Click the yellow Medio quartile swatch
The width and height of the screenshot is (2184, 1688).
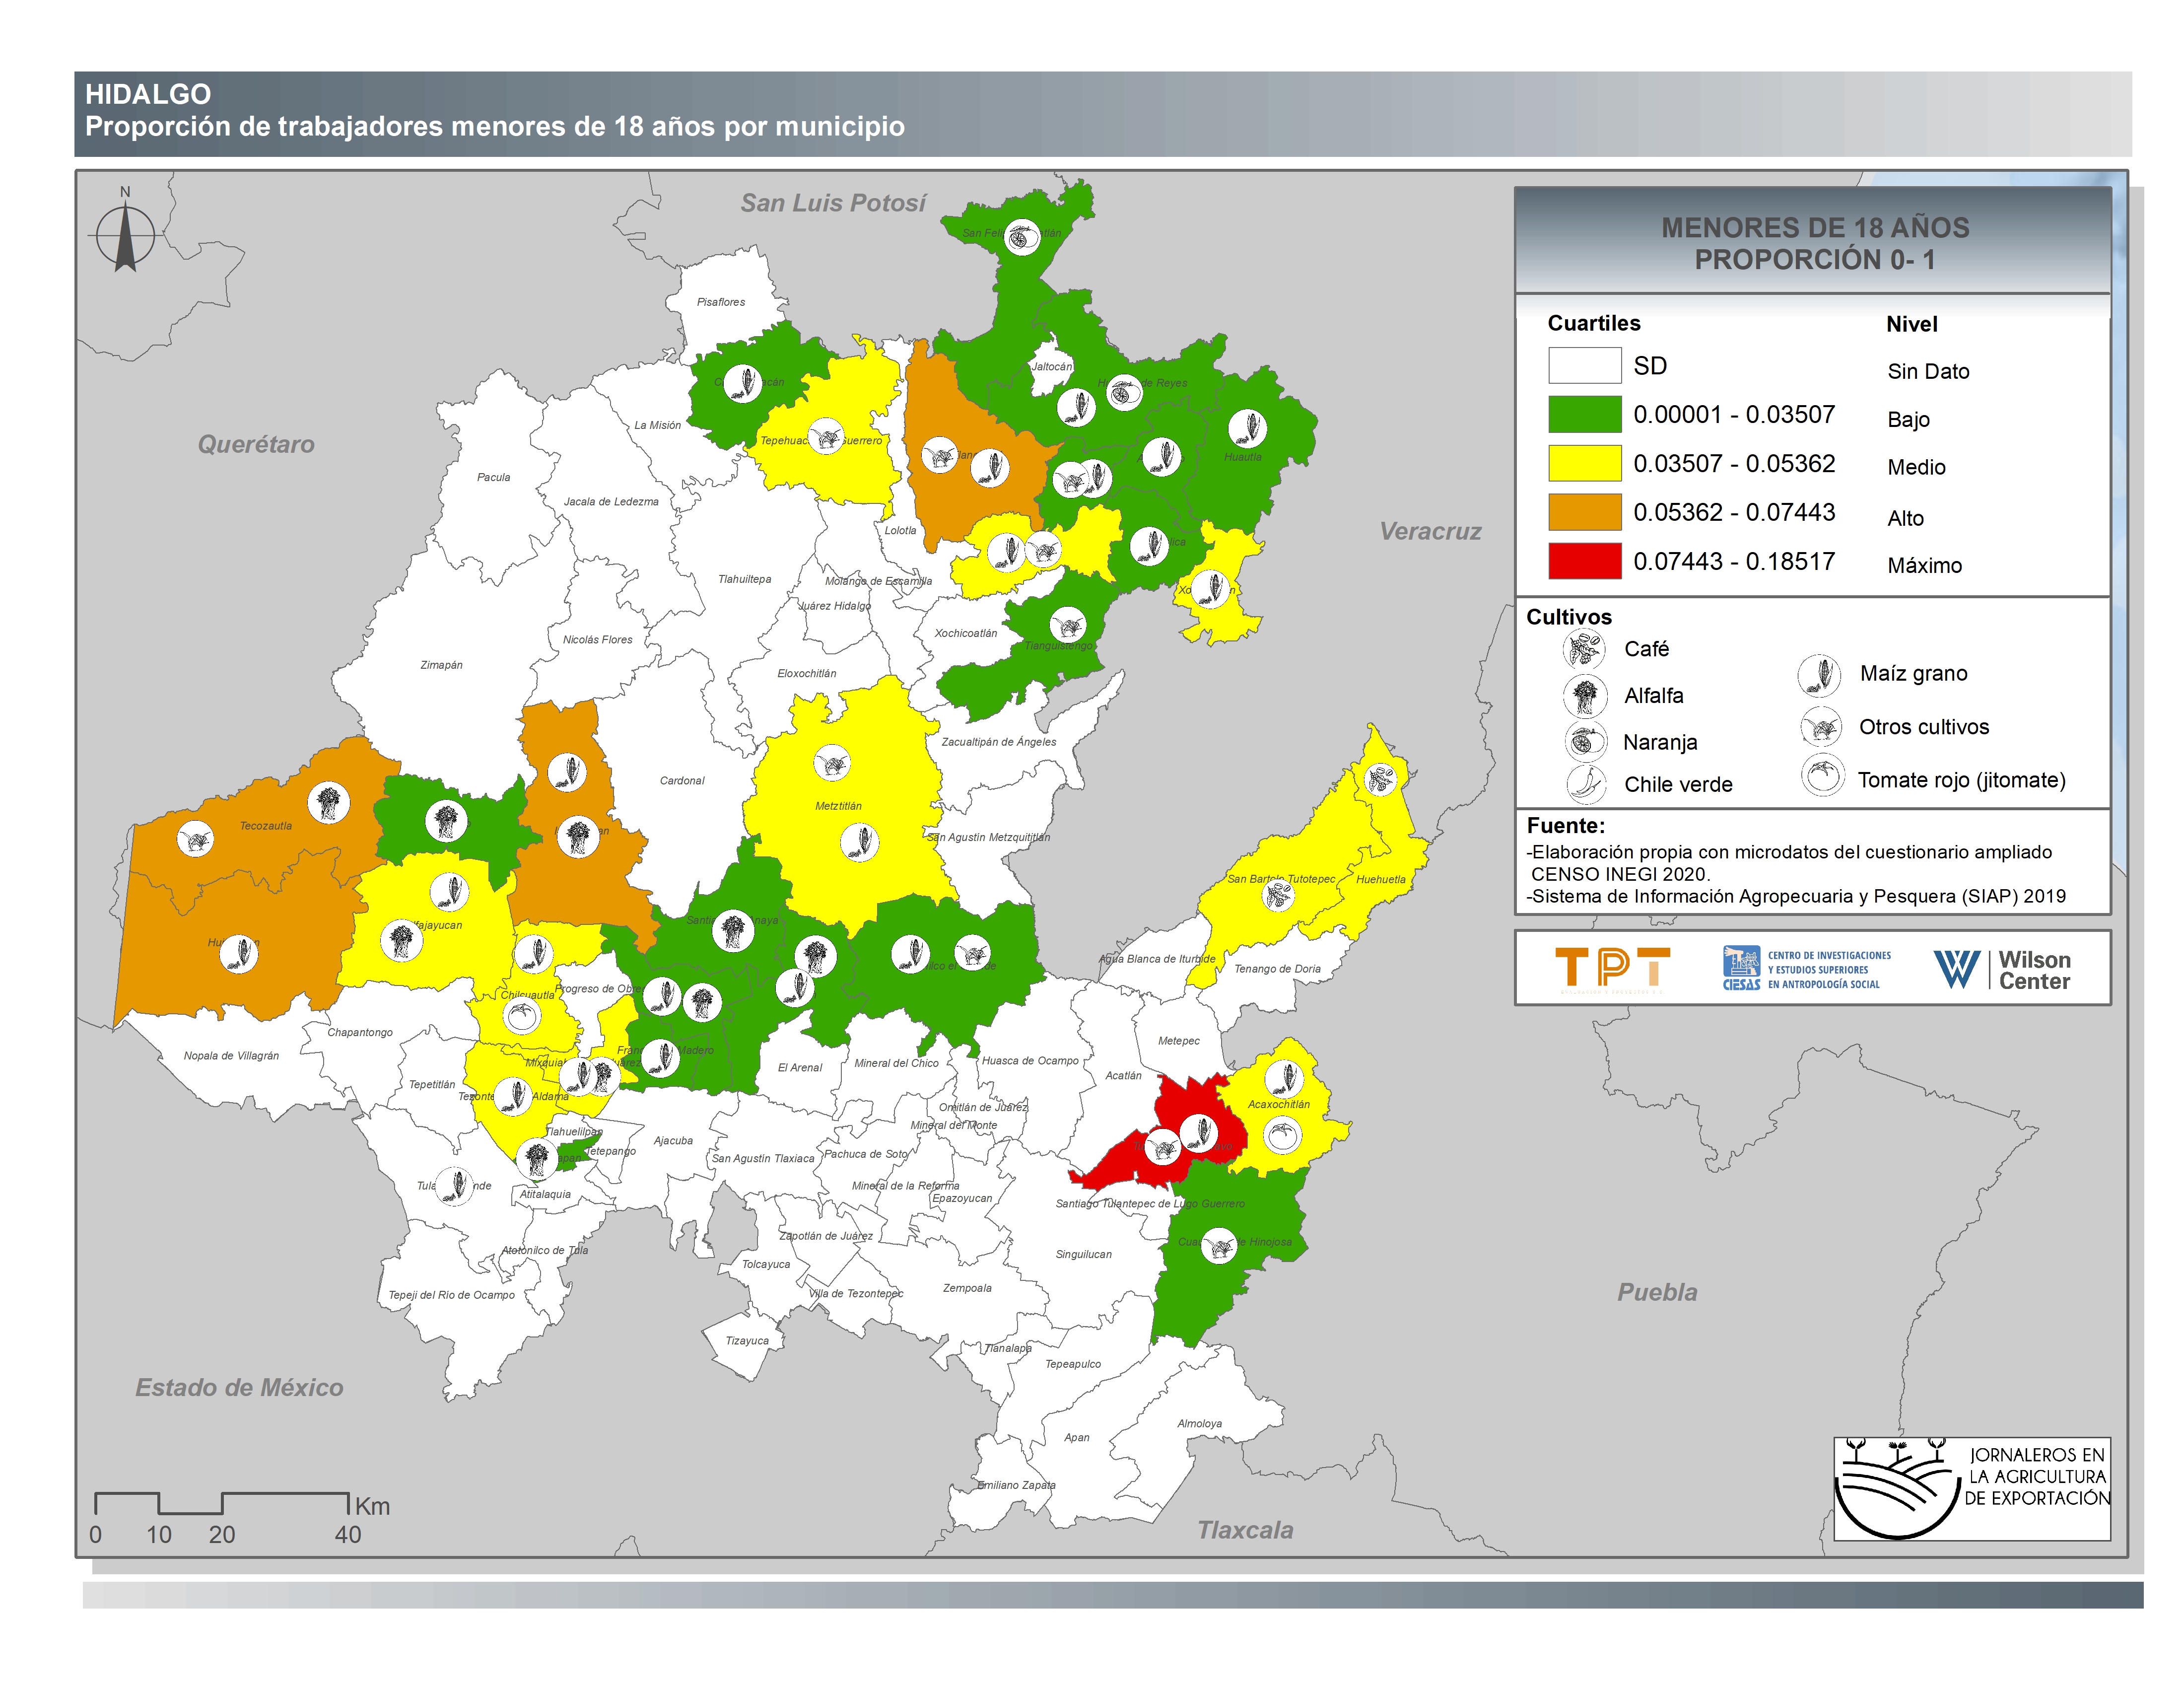coord(1584,463)
